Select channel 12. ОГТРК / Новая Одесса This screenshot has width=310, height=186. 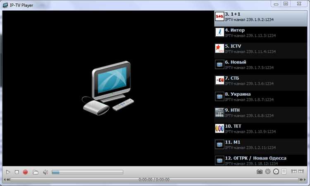click(261, 160)
